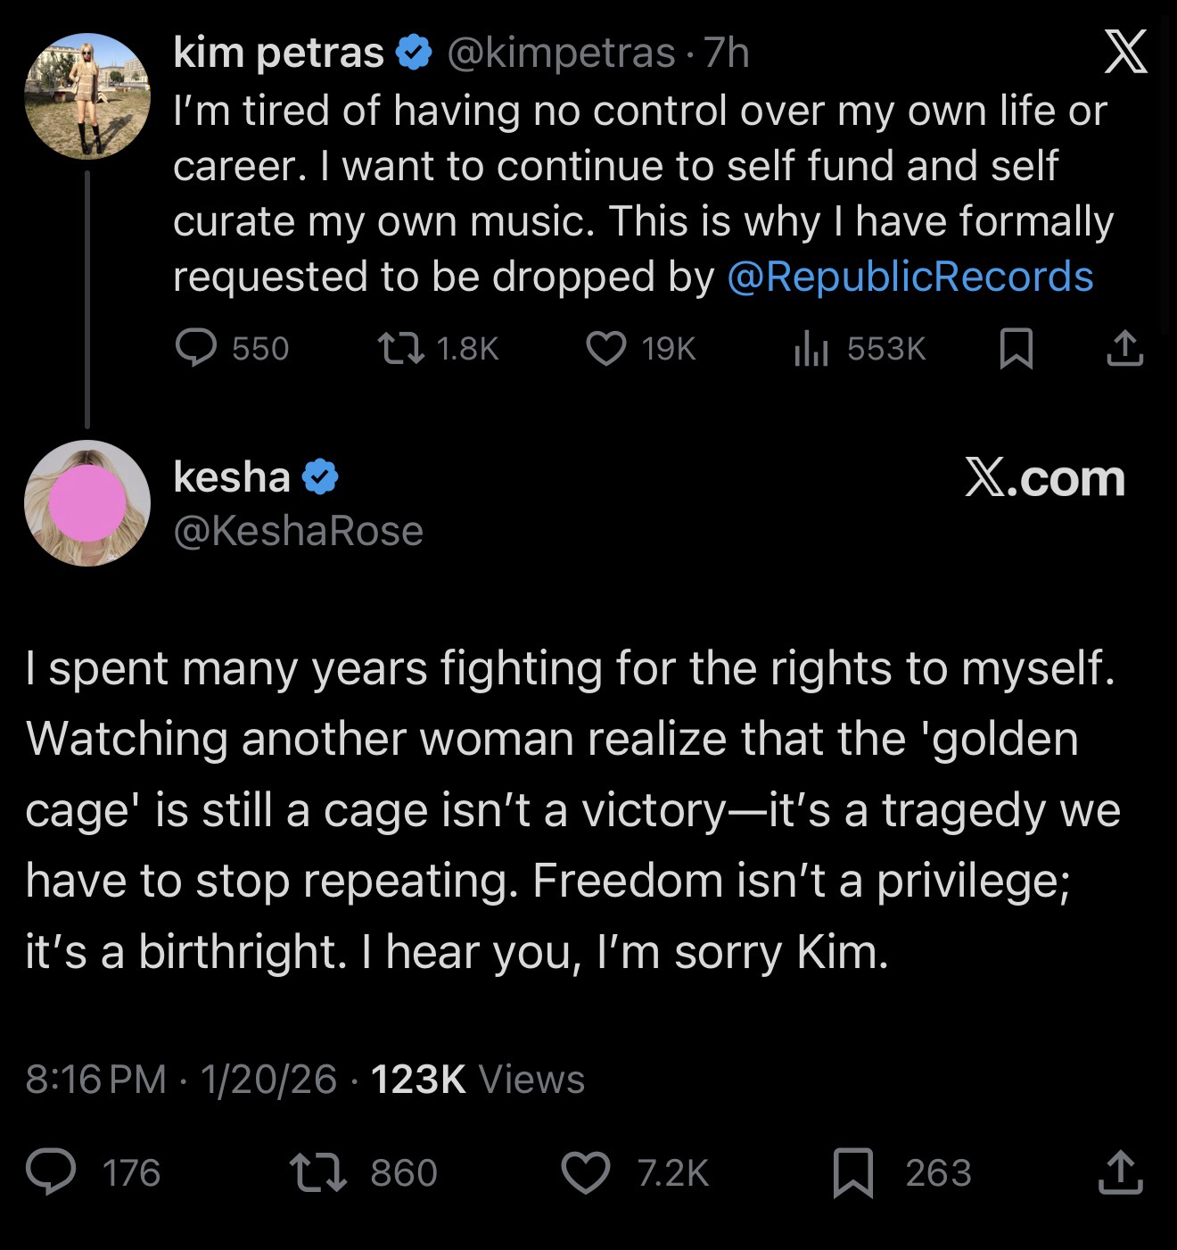This screenshot has width=1177, height=1250.
Task: Click the X logo at top right
Action: click(x=1125, y=55)
